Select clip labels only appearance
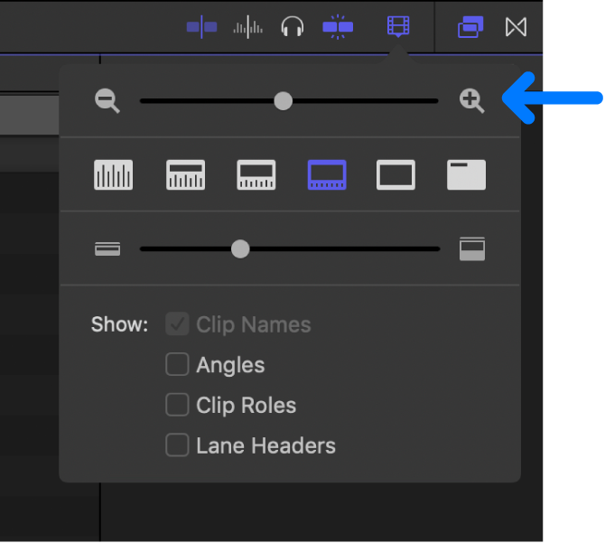The height and width of the screenshot is (543, 605). click(x=466, y=174)
